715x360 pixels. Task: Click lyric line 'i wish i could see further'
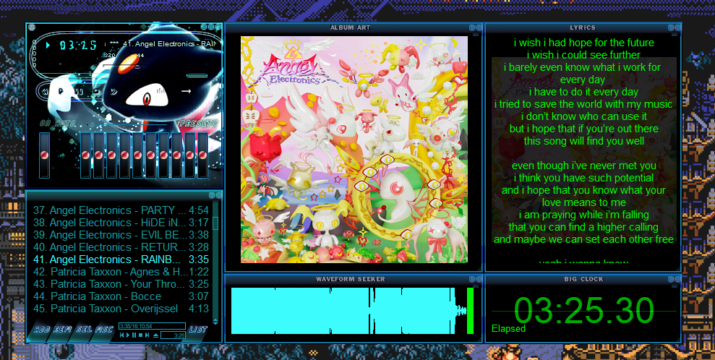[584, 55]
